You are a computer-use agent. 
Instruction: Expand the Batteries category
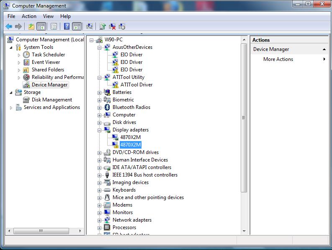point(99,93)
